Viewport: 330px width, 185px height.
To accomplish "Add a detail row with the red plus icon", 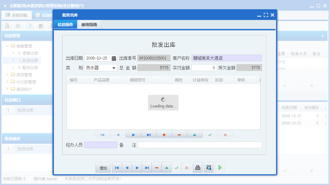I will coord(164,135).
